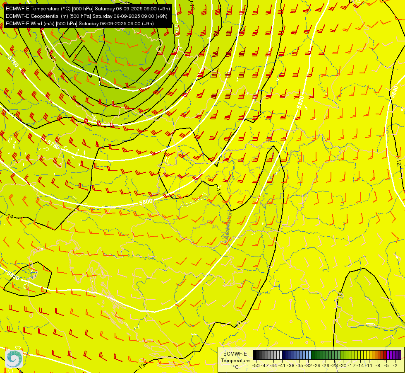Click the legend tick label -20
Screen dimensions: 405x373
(x=343, y=366)
